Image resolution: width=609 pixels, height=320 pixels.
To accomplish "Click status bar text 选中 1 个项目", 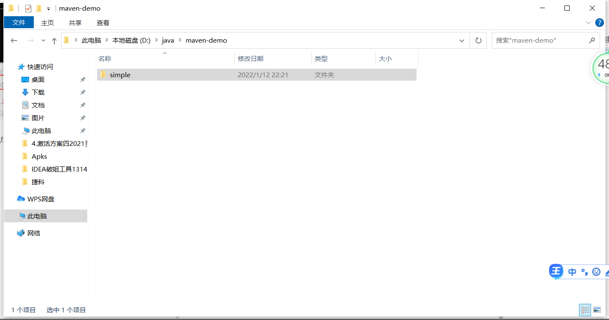I will point(66,310).
